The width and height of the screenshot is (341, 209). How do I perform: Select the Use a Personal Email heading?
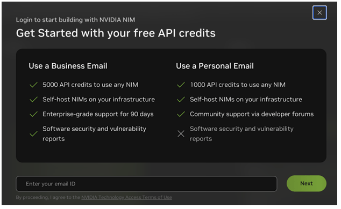pyautogui.click(x=215, y=66)
